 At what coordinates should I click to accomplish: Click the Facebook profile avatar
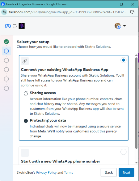pyautogui.click(x=118, y=26)
